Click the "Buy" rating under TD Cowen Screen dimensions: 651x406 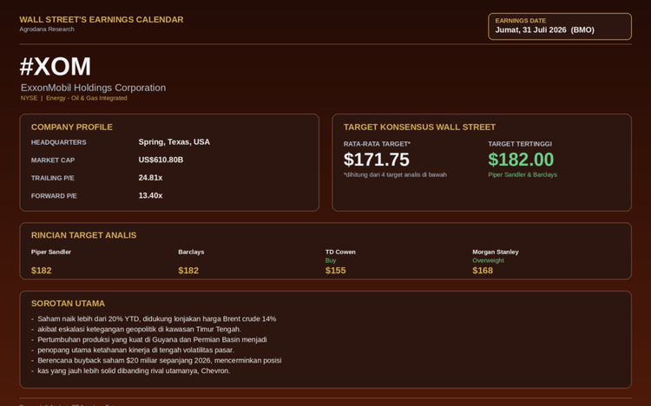click(x=331, y=261)
